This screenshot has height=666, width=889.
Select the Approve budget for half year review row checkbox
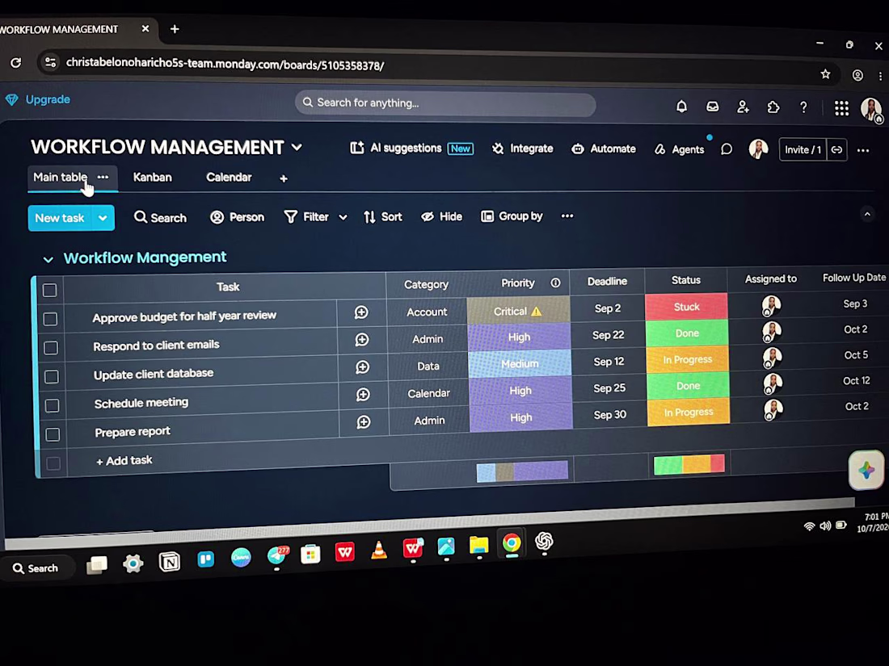[x=50, y=319]
